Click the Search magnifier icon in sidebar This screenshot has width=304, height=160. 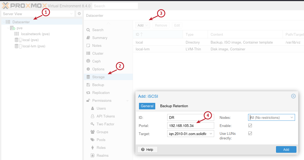coord(88,30)
